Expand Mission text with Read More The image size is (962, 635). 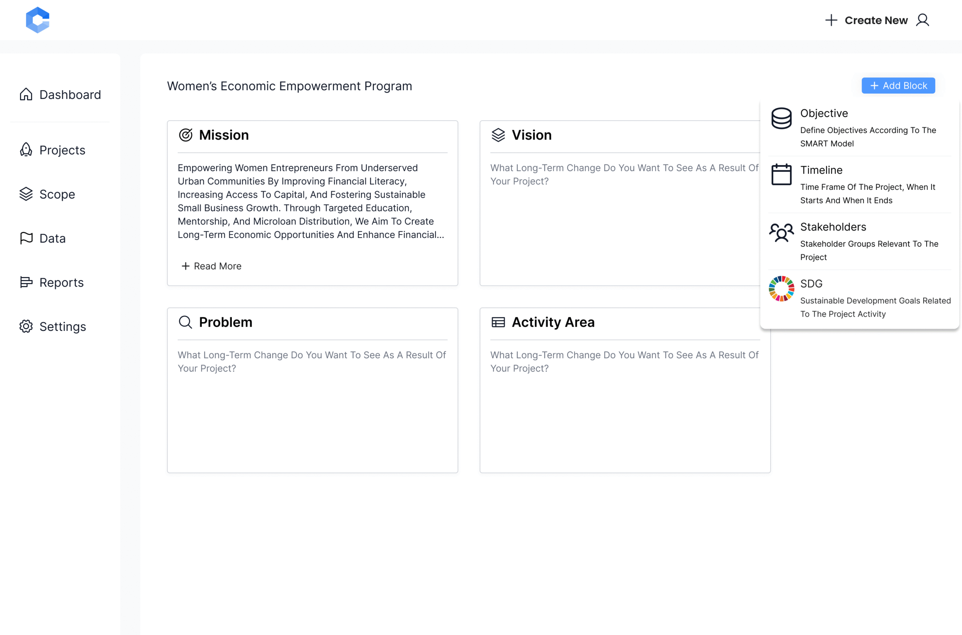(211, 266)
